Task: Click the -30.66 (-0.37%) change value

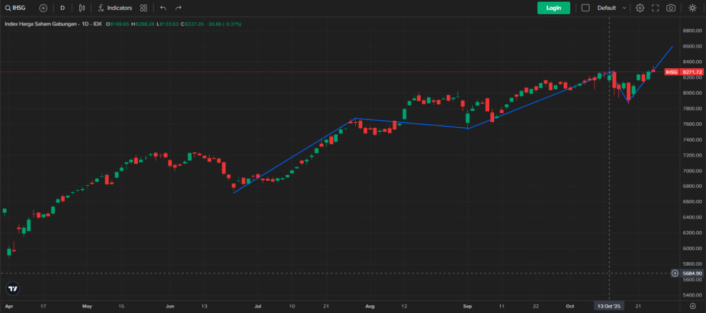Action: pos(224,24)
